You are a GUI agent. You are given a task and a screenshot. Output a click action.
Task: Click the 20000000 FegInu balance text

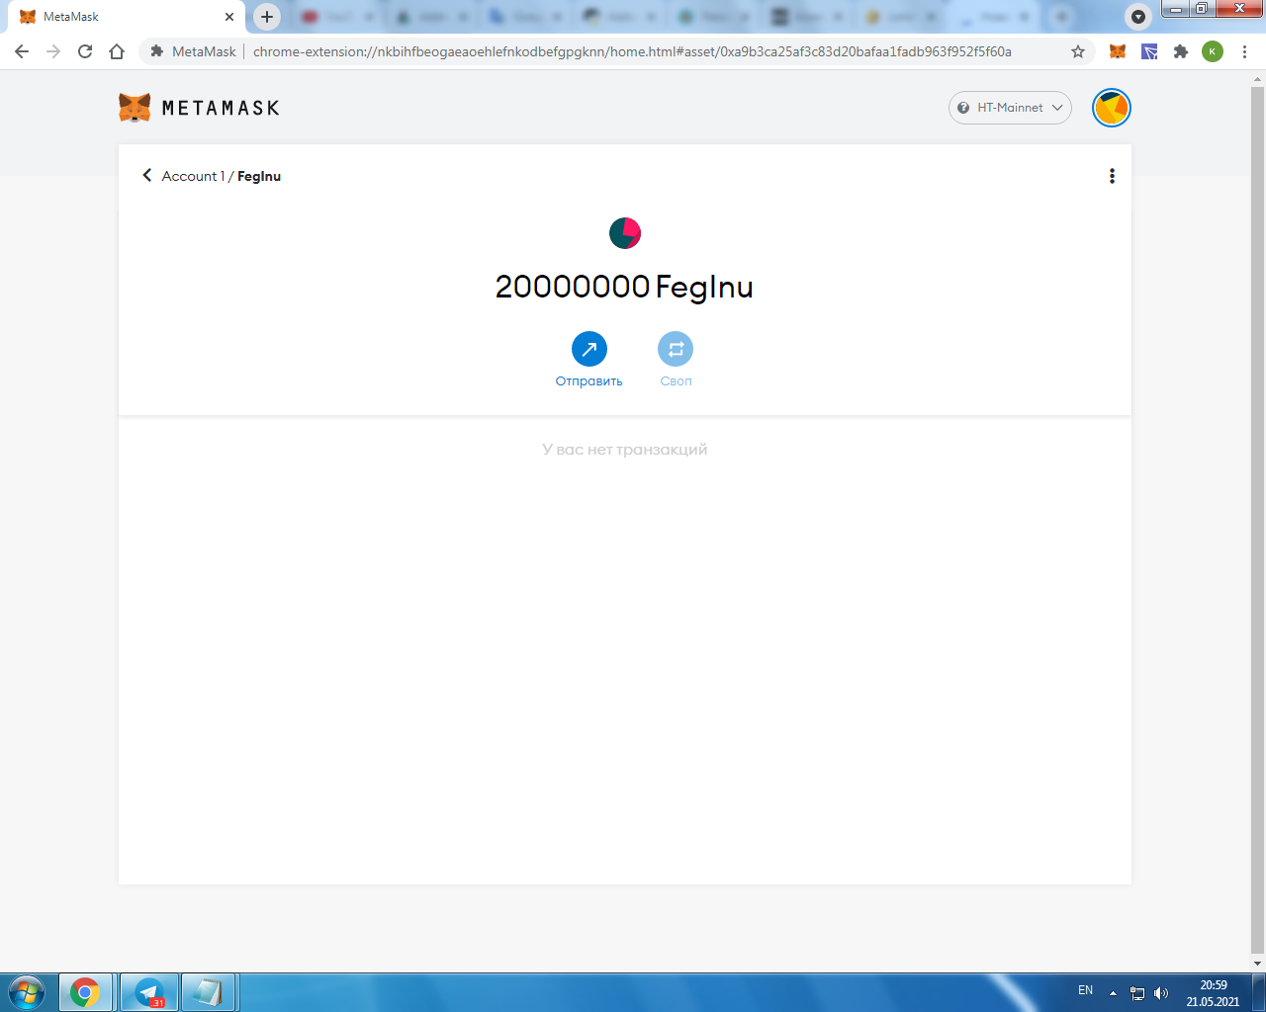[624, 287]
